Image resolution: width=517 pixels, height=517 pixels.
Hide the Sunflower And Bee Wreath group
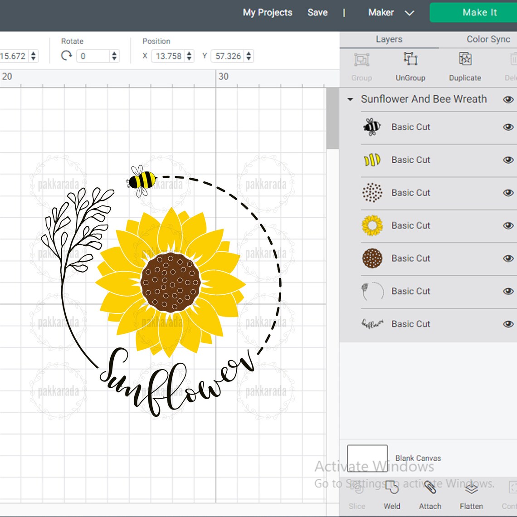click(x=508, y=99)
